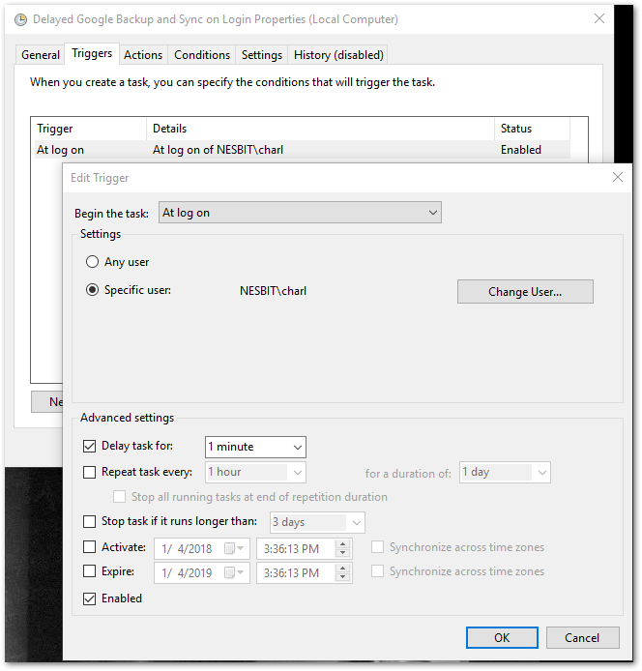This screenshot has height=671, width=642.
Task: Click the Trigger column header
Action: pos(90,129)
